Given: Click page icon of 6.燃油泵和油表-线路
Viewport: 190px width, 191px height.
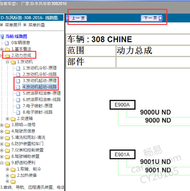Looking at the screenshot, I should click(18, 100).
